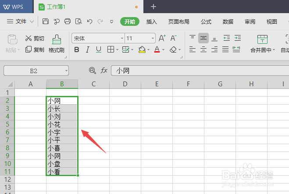Open the 公式 ribbon tab
Screen dimensions: 289x194
[x=206, y=22]
